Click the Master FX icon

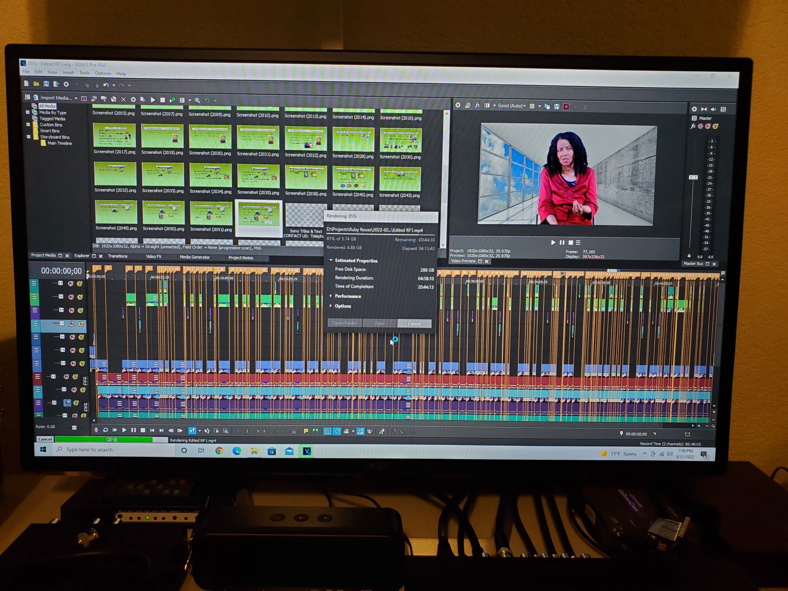coord(693,126)
